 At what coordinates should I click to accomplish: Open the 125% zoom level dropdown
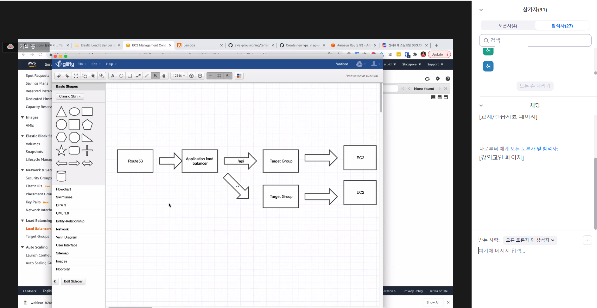(179, 76)
